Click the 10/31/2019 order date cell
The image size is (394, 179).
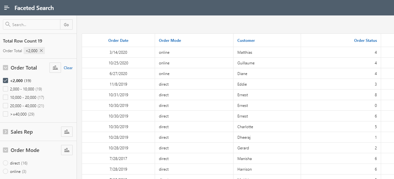click(118, 95)
